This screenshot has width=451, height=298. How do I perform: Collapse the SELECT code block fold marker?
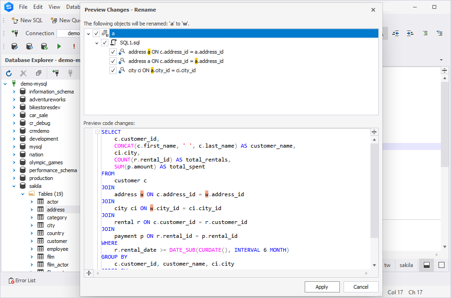pos(97,131)
